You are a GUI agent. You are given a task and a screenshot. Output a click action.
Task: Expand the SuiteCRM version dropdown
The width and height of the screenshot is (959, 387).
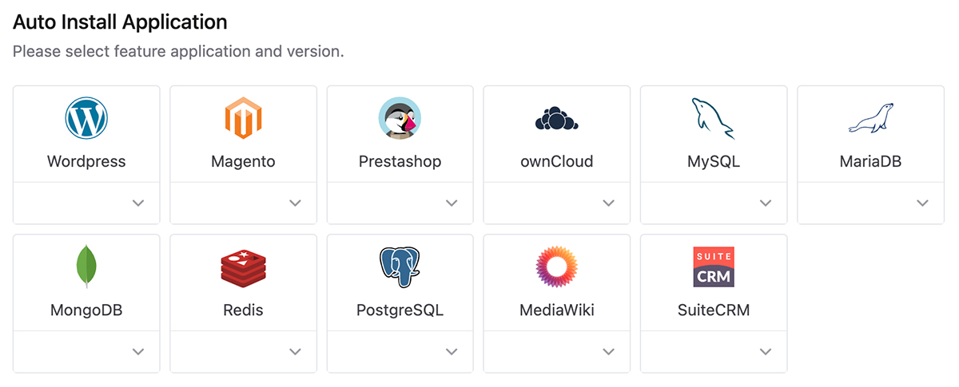click(713, 351)
